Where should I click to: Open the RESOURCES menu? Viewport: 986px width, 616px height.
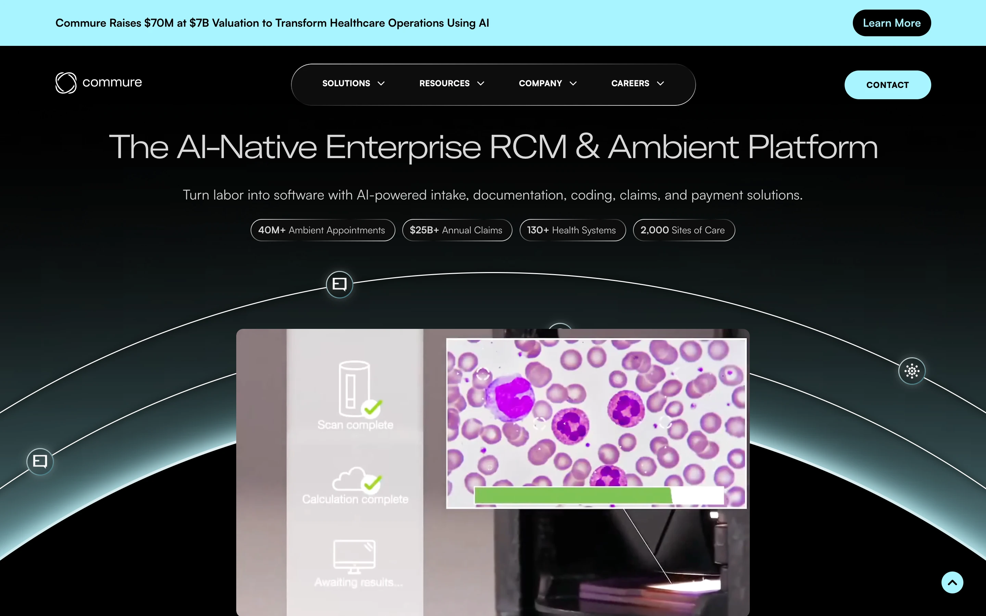point(452,84)
